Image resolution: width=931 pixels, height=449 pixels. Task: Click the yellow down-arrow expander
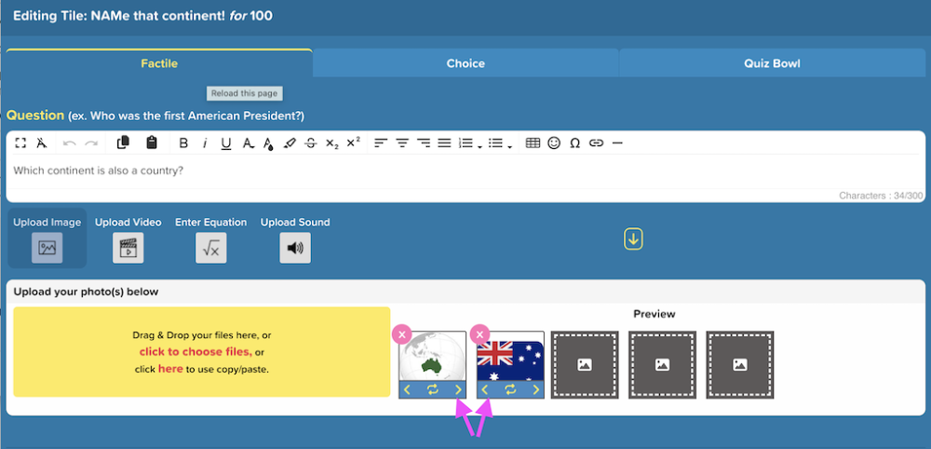[x=633, y=239]
